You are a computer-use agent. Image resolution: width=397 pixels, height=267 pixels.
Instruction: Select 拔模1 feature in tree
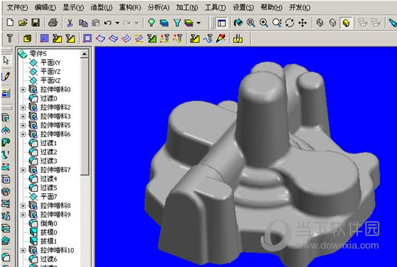click(49, 241)
